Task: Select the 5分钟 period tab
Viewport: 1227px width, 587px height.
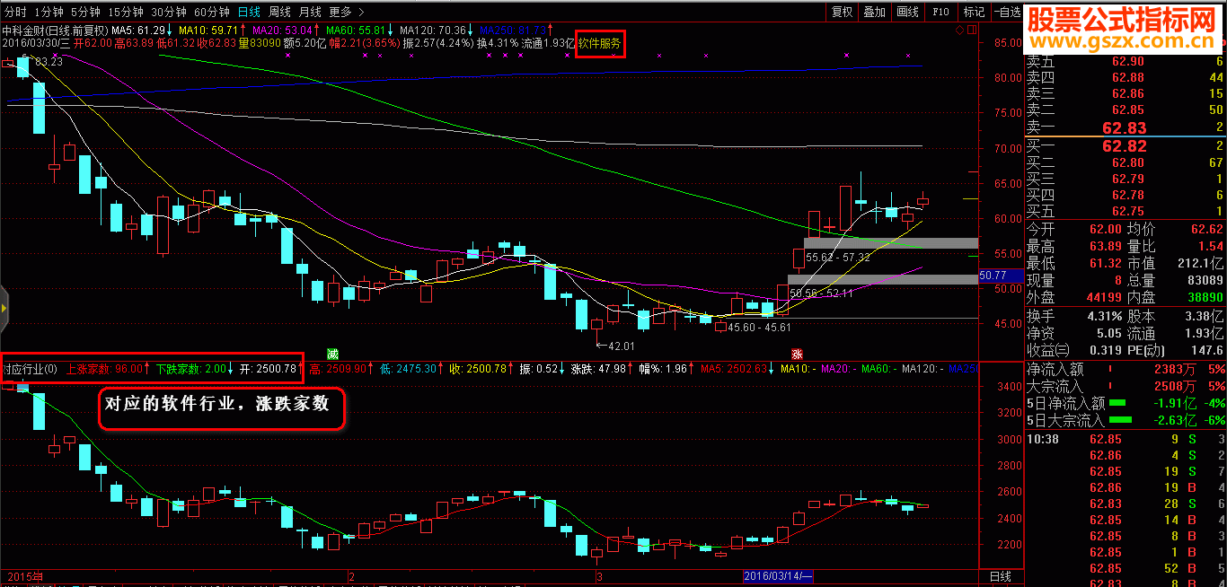Action: tap(85, 13)
